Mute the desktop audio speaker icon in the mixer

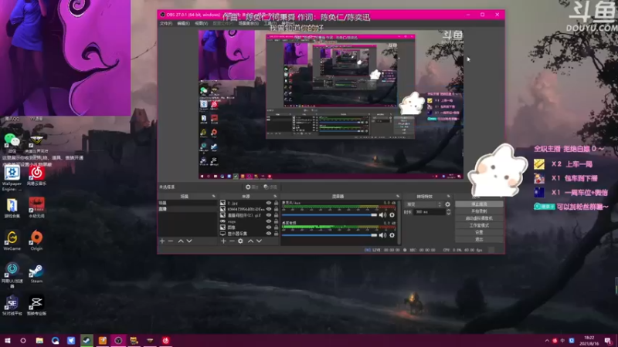point(382,235)
